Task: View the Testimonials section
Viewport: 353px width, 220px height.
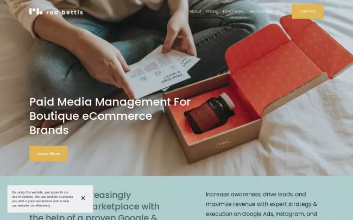Action: pyautogui.click(x=259, y=11)
